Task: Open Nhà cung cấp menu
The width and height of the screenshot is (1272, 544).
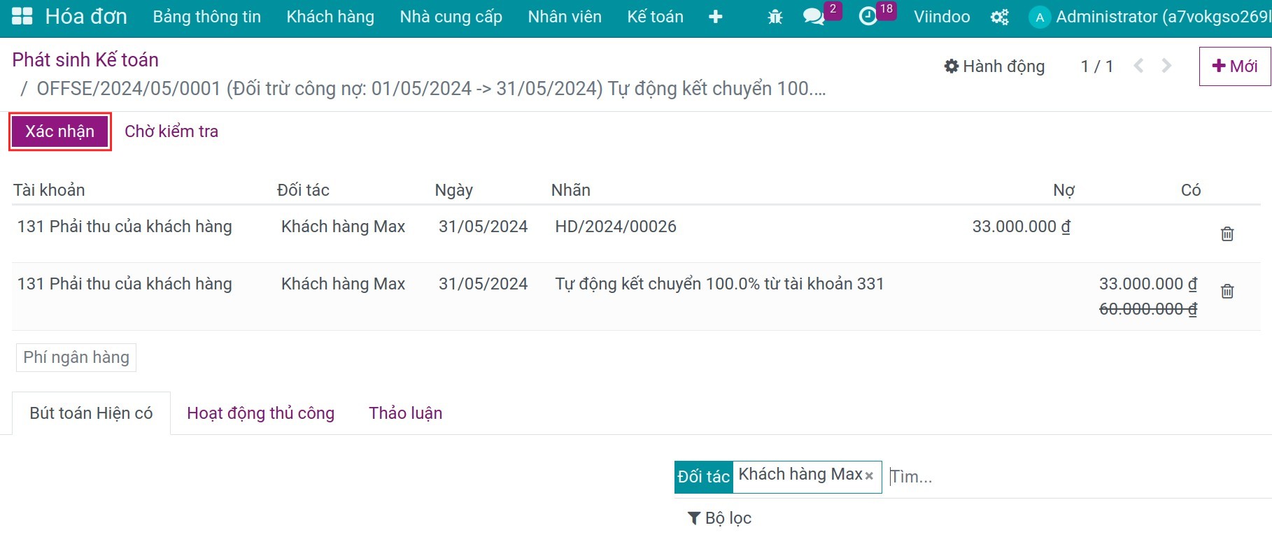Action: [451, 17]
